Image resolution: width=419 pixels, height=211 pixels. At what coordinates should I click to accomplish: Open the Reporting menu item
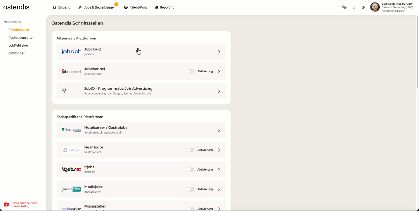pos(164,7)
